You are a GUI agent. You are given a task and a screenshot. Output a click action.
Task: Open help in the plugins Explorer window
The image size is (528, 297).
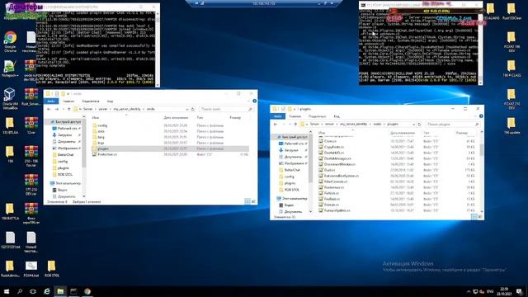[x=481, y=116]
